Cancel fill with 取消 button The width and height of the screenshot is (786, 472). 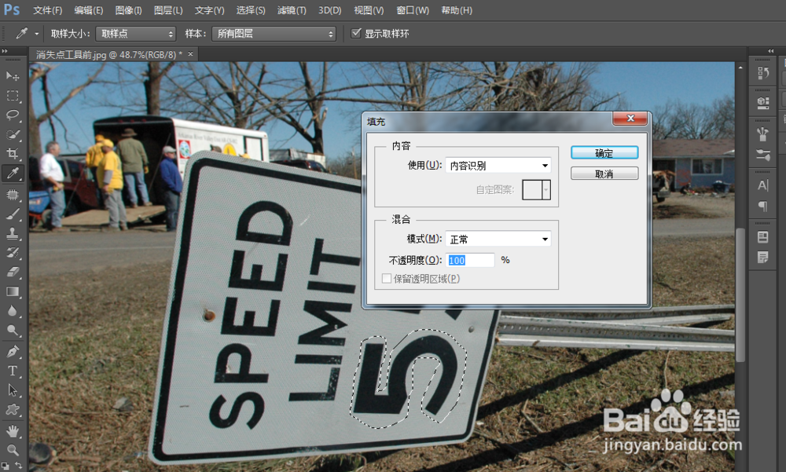pos(604,174)
